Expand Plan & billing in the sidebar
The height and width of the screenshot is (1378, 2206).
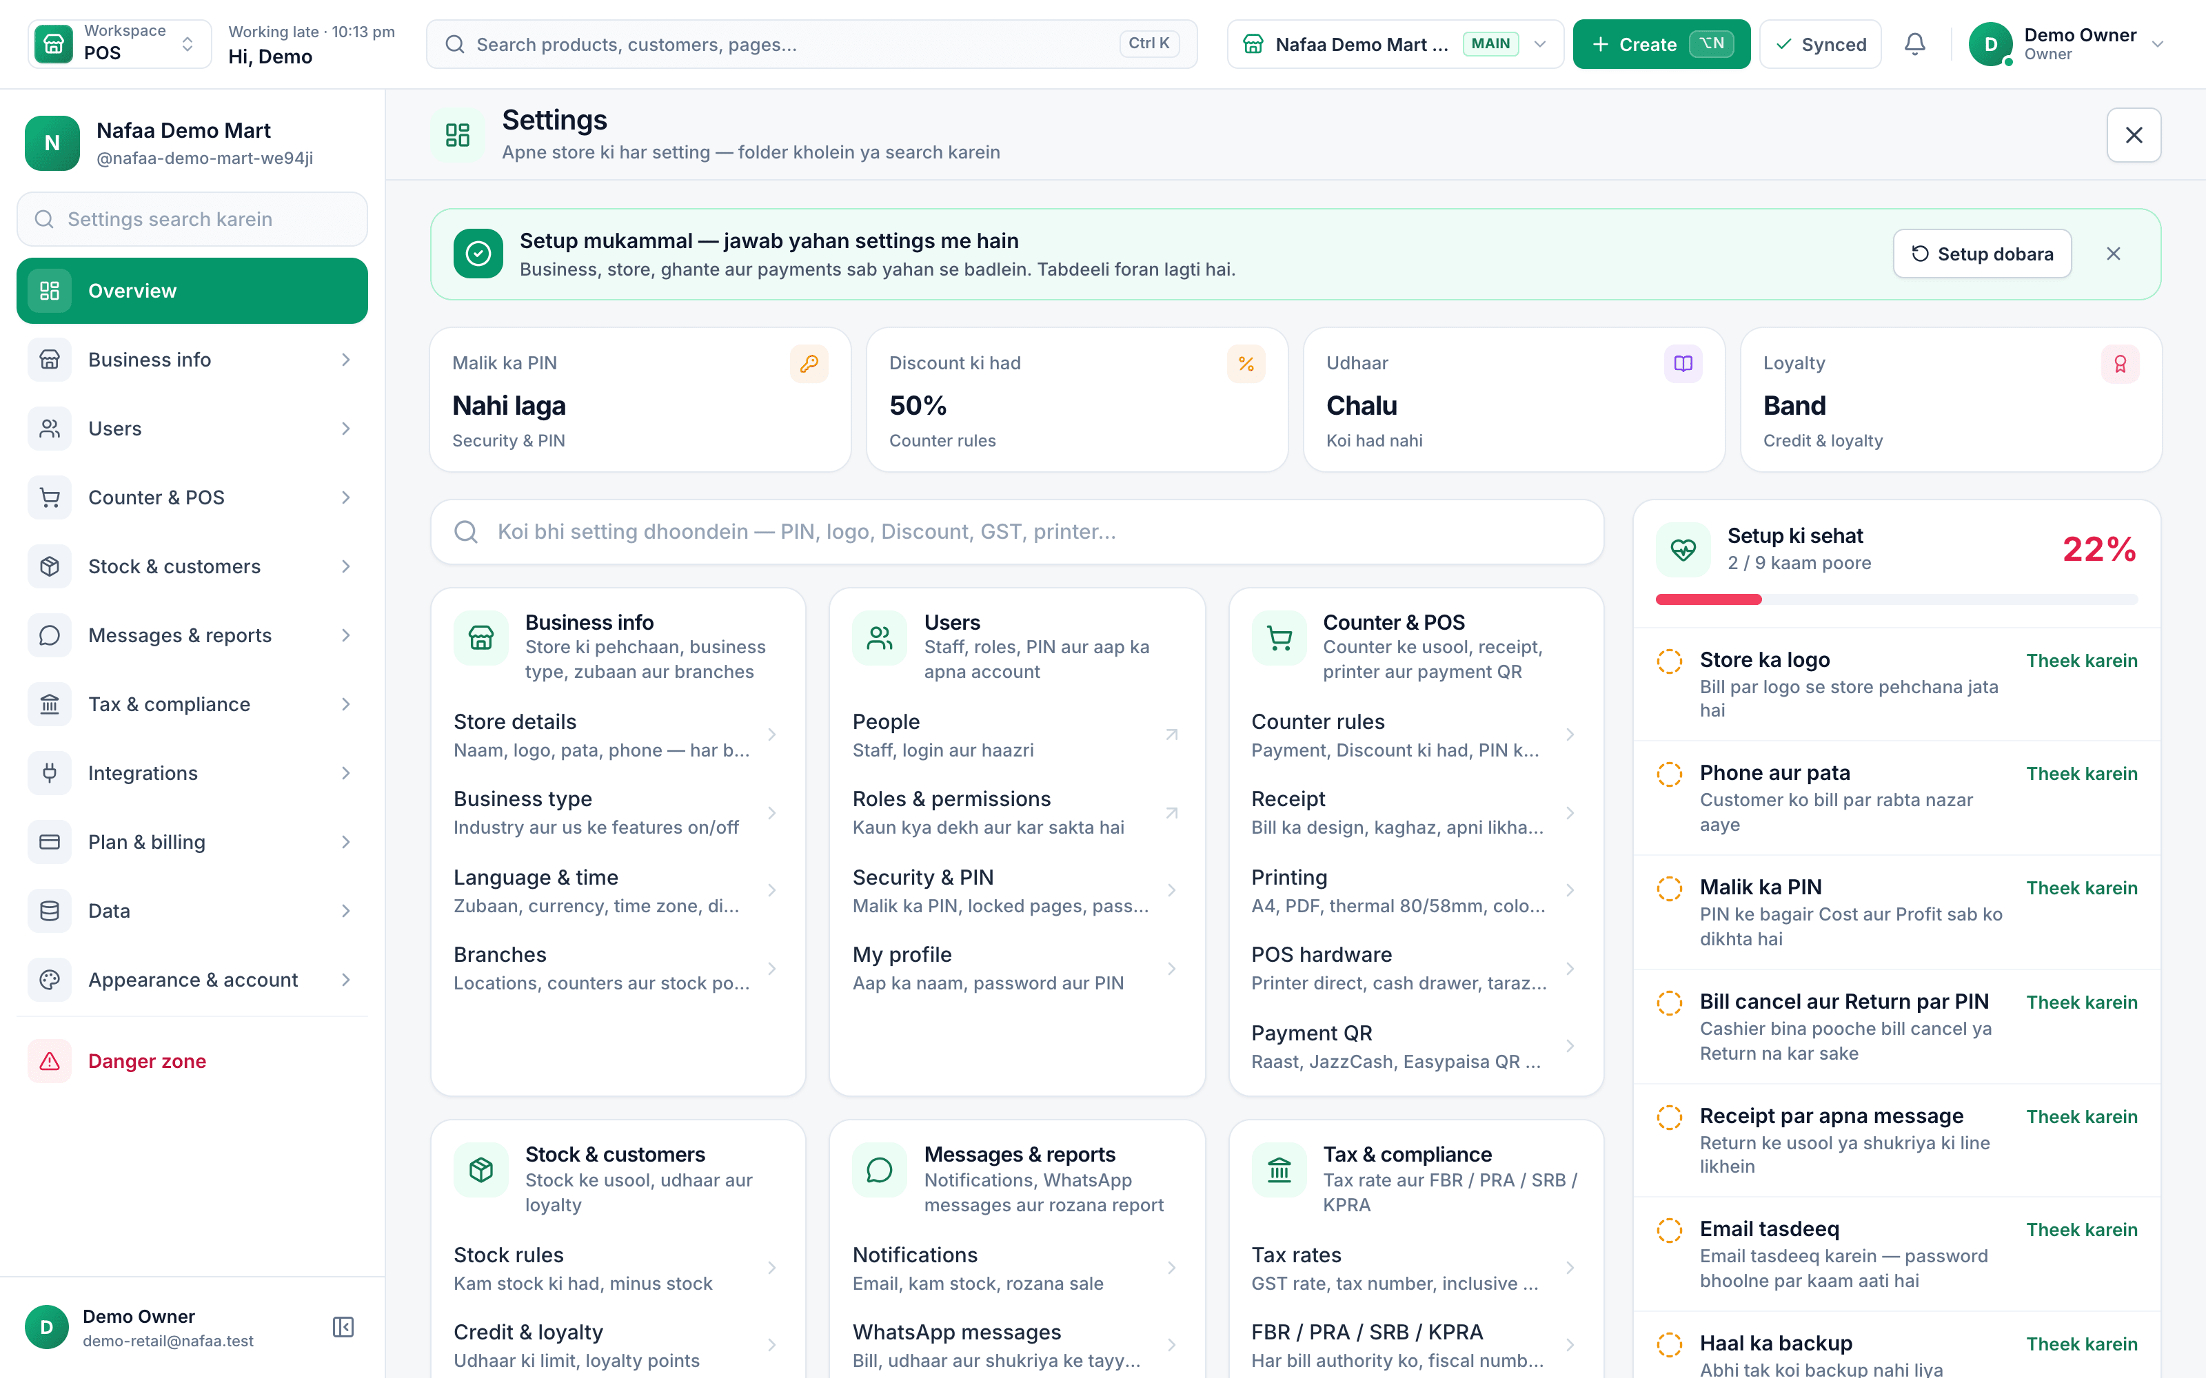pos(192,842)
